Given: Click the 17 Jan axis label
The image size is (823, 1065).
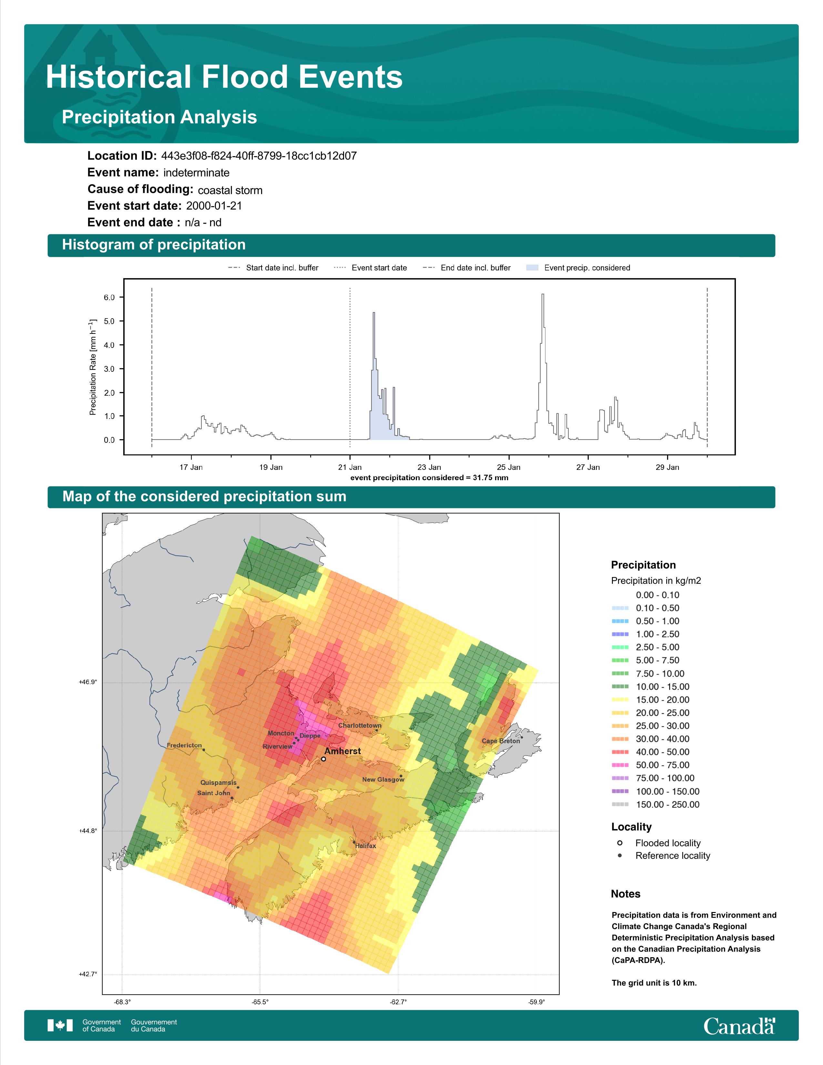Looking at the screenshot, I should click(191, 467).
